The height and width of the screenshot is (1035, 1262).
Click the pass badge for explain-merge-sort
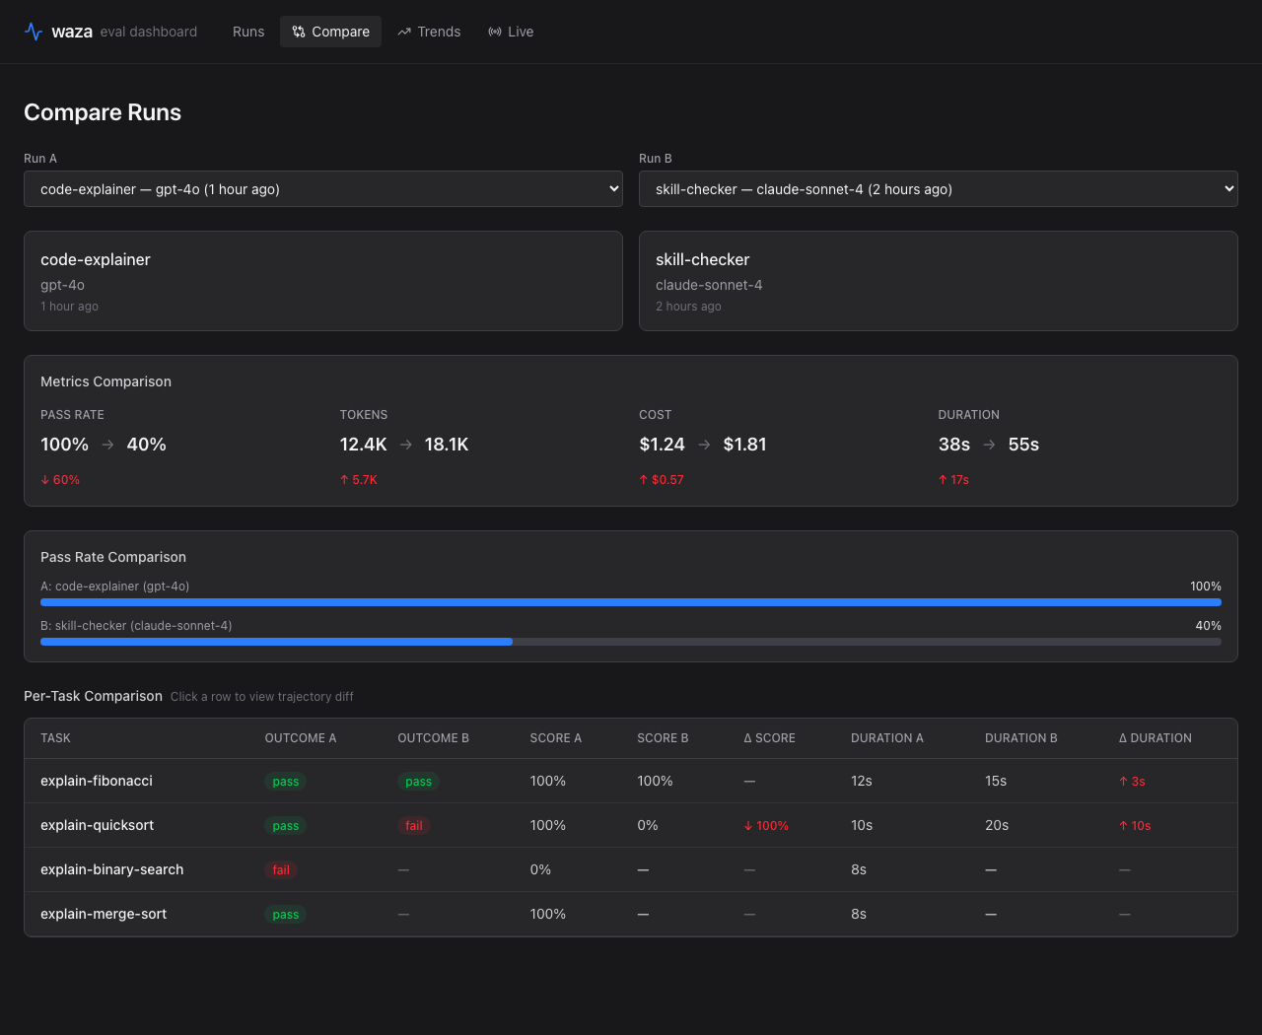(285, 915)
